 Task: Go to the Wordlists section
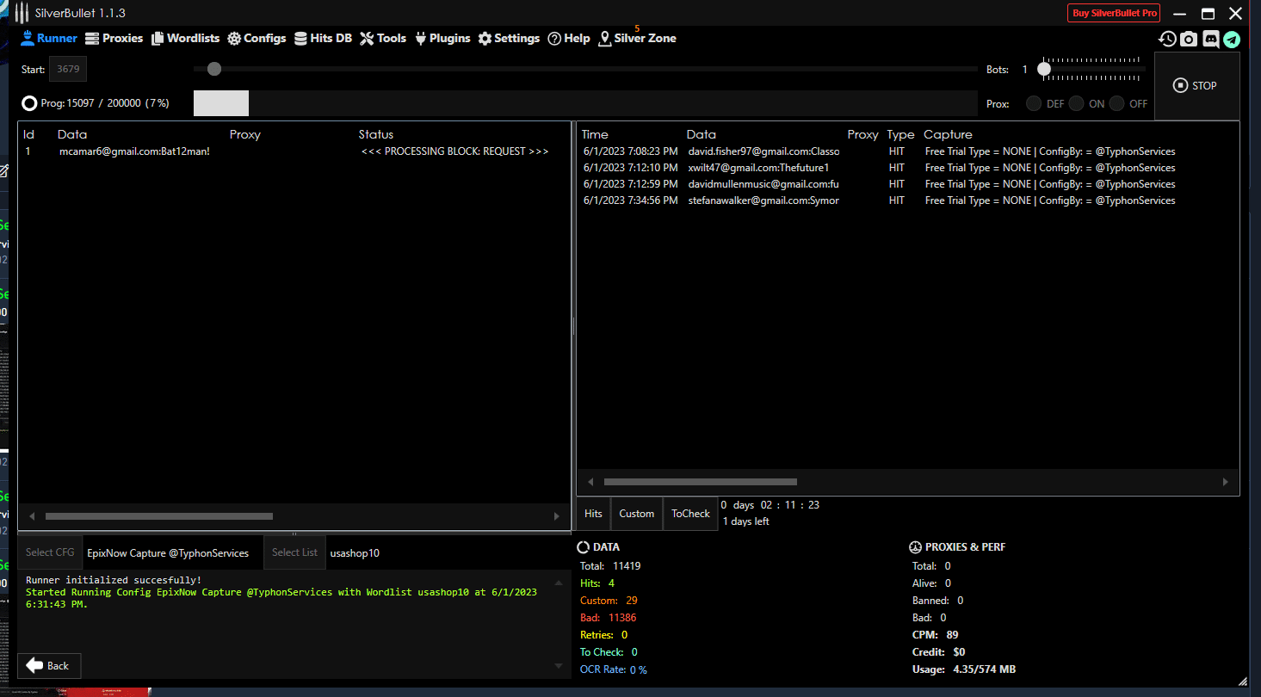click(185, 38)
